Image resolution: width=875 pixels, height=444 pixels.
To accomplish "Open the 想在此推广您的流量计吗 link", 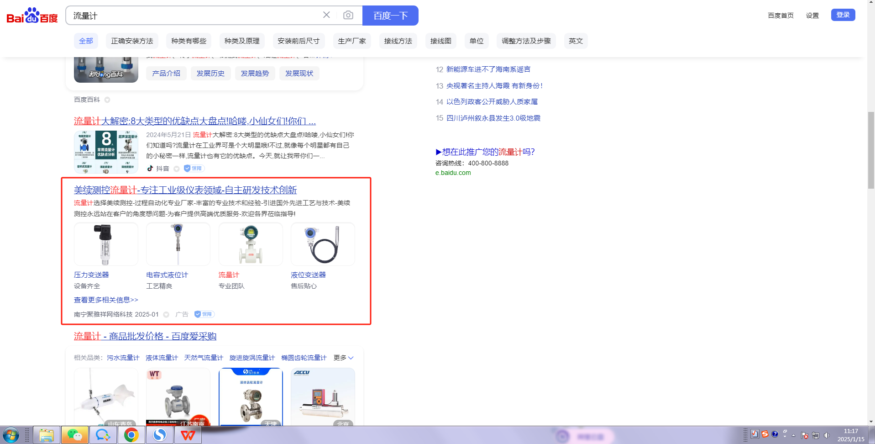I will coord(485,152).
